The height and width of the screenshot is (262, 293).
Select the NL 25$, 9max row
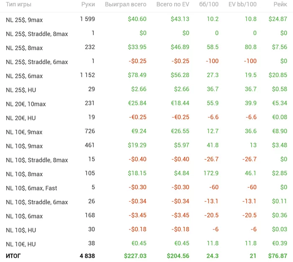(24, 20)
